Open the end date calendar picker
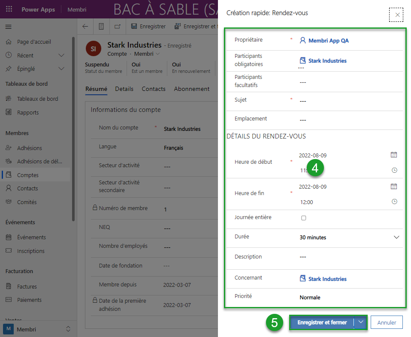 tap(394, 187)
